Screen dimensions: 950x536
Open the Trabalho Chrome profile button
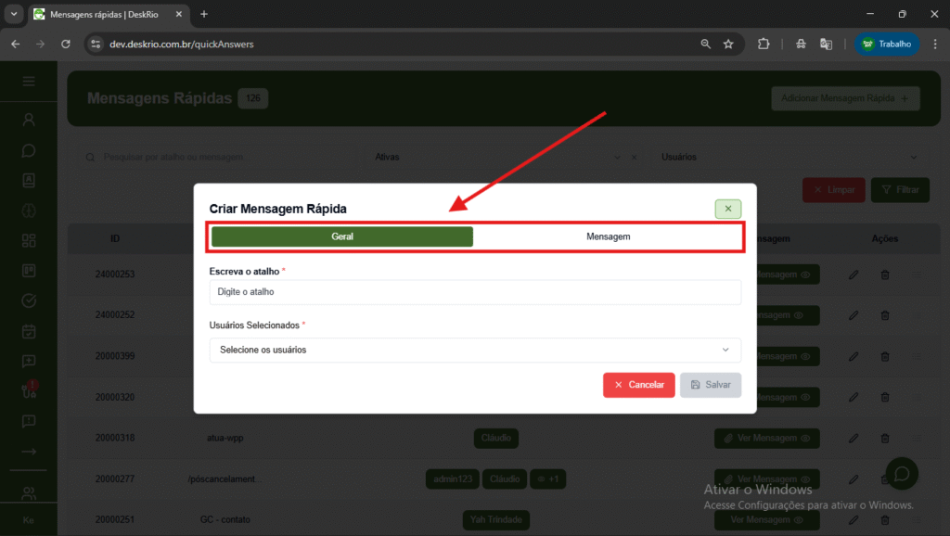(x=888, y=44)
